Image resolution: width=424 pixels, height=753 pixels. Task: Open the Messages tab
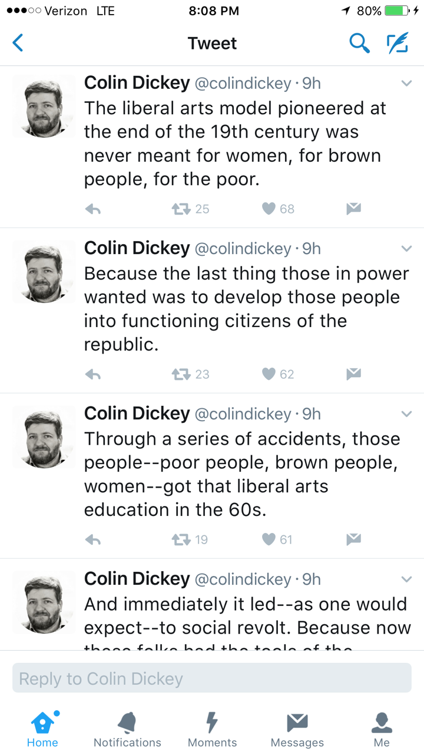pos(297,729)
